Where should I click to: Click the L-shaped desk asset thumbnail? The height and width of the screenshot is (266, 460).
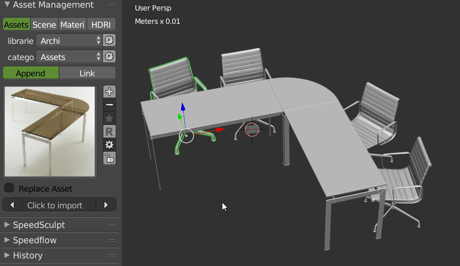[x=50, y=132]
